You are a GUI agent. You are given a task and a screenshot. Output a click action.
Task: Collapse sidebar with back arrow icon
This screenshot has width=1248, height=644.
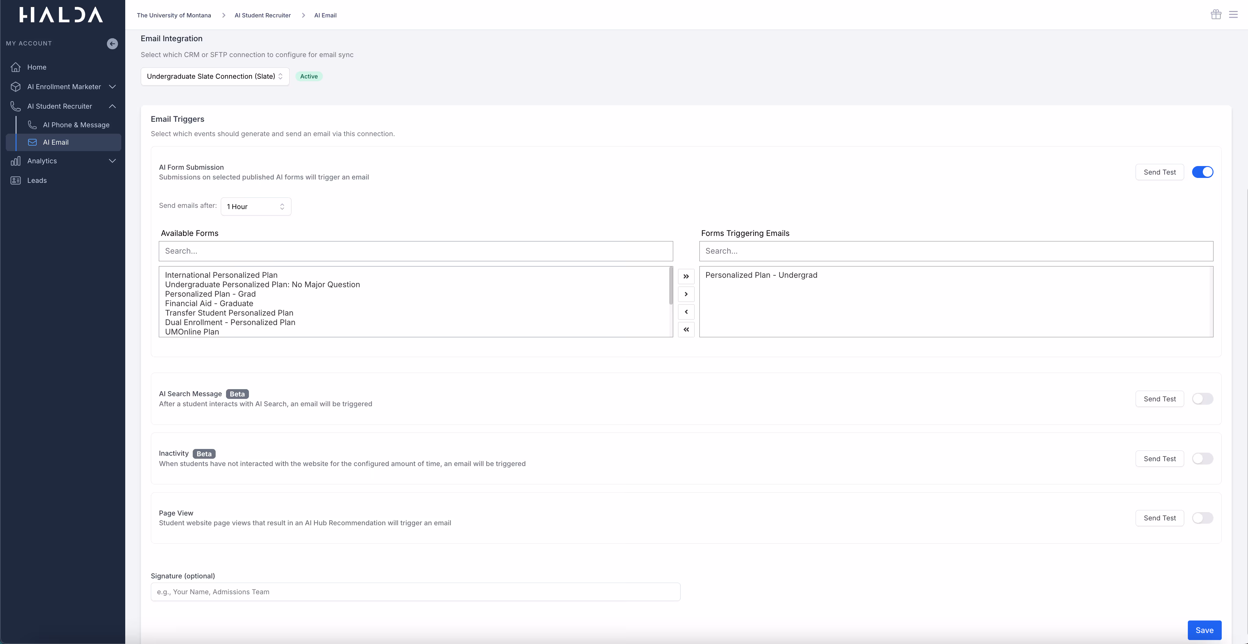[112, 44]
